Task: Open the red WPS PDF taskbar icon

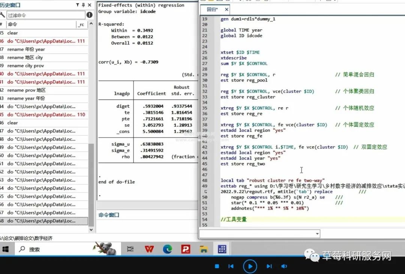Action: click(x=186, y=249)
